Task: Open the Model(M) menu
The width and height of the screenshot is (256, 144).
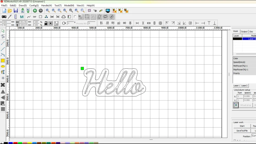Action: pos(69,5)
